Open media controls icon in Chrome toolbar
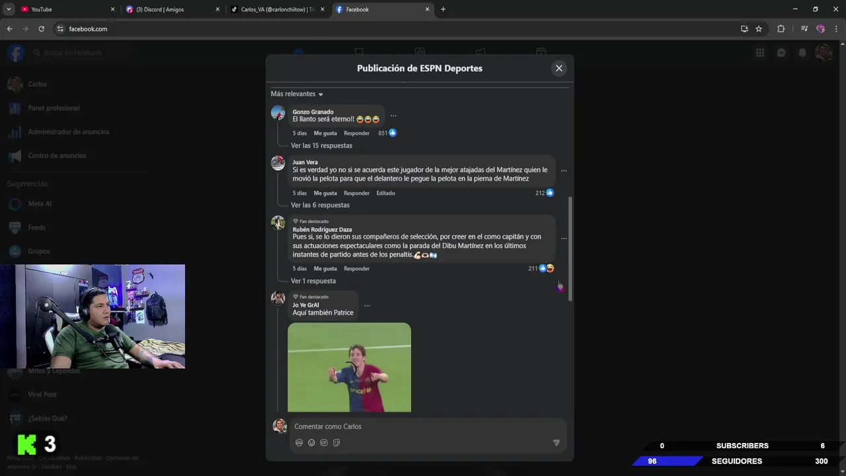846x476 pixels. (804, 29)
